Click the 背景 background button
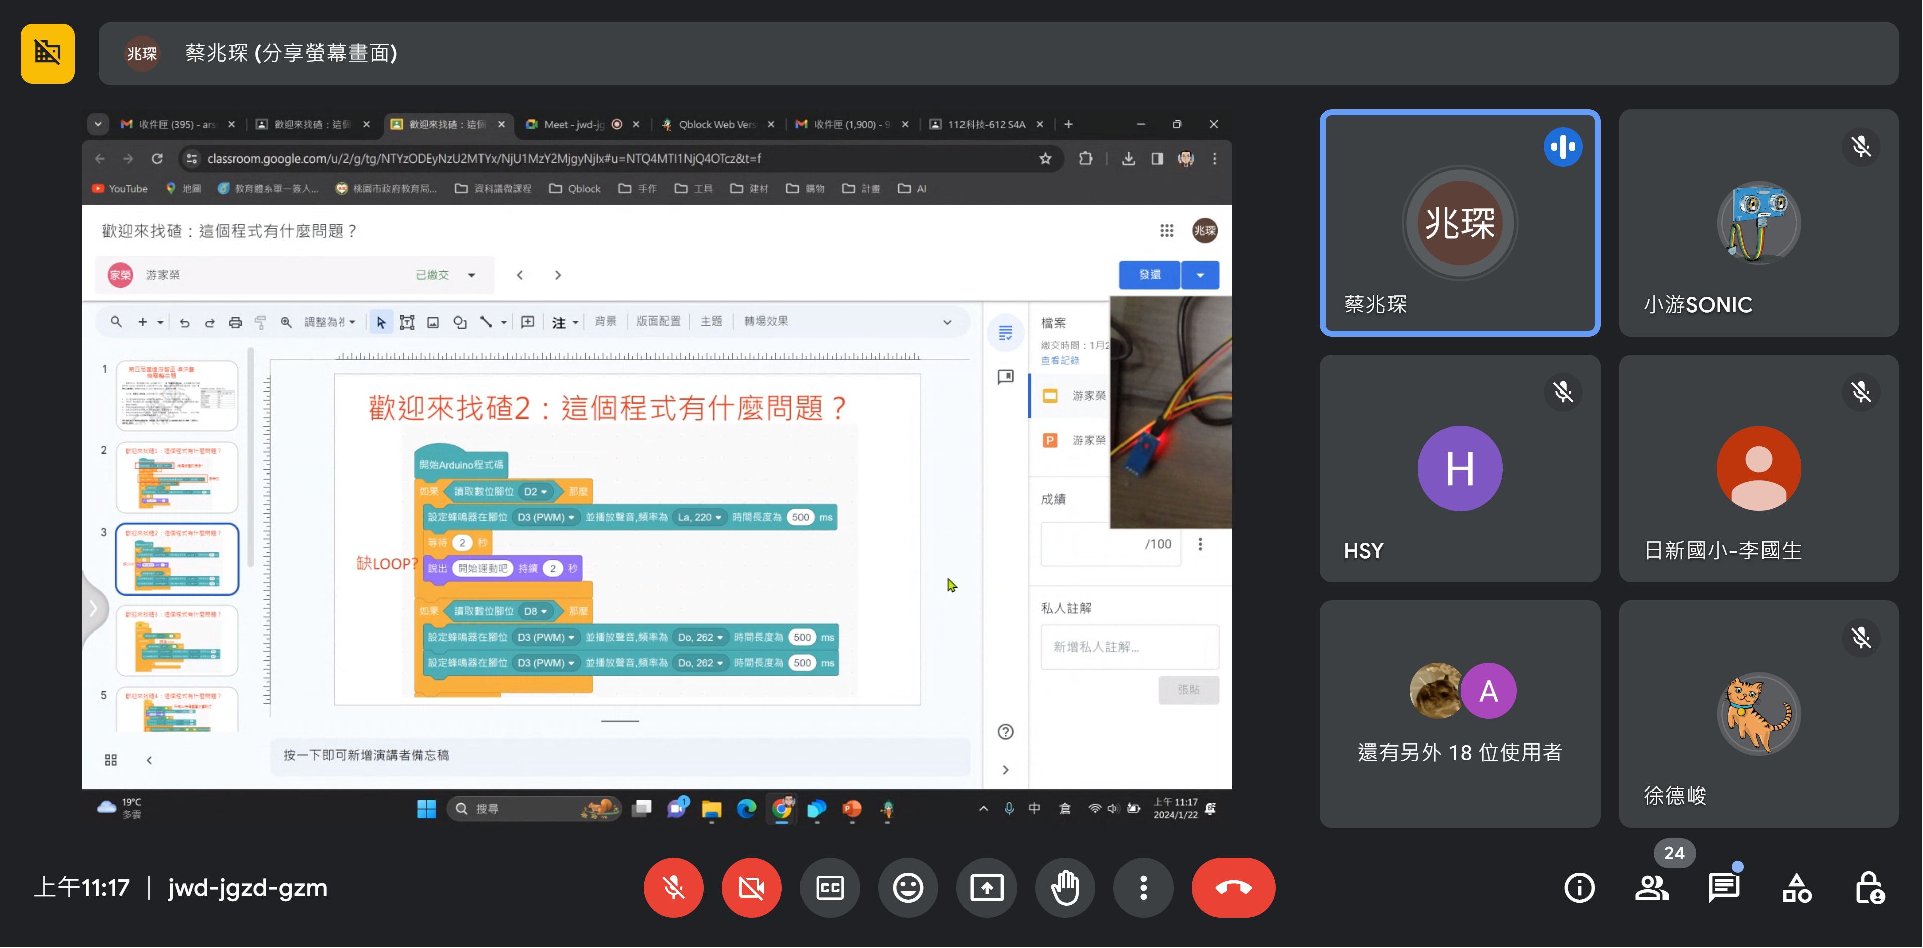This screenshot has width=1923, height=948. (x=605, y=321)
